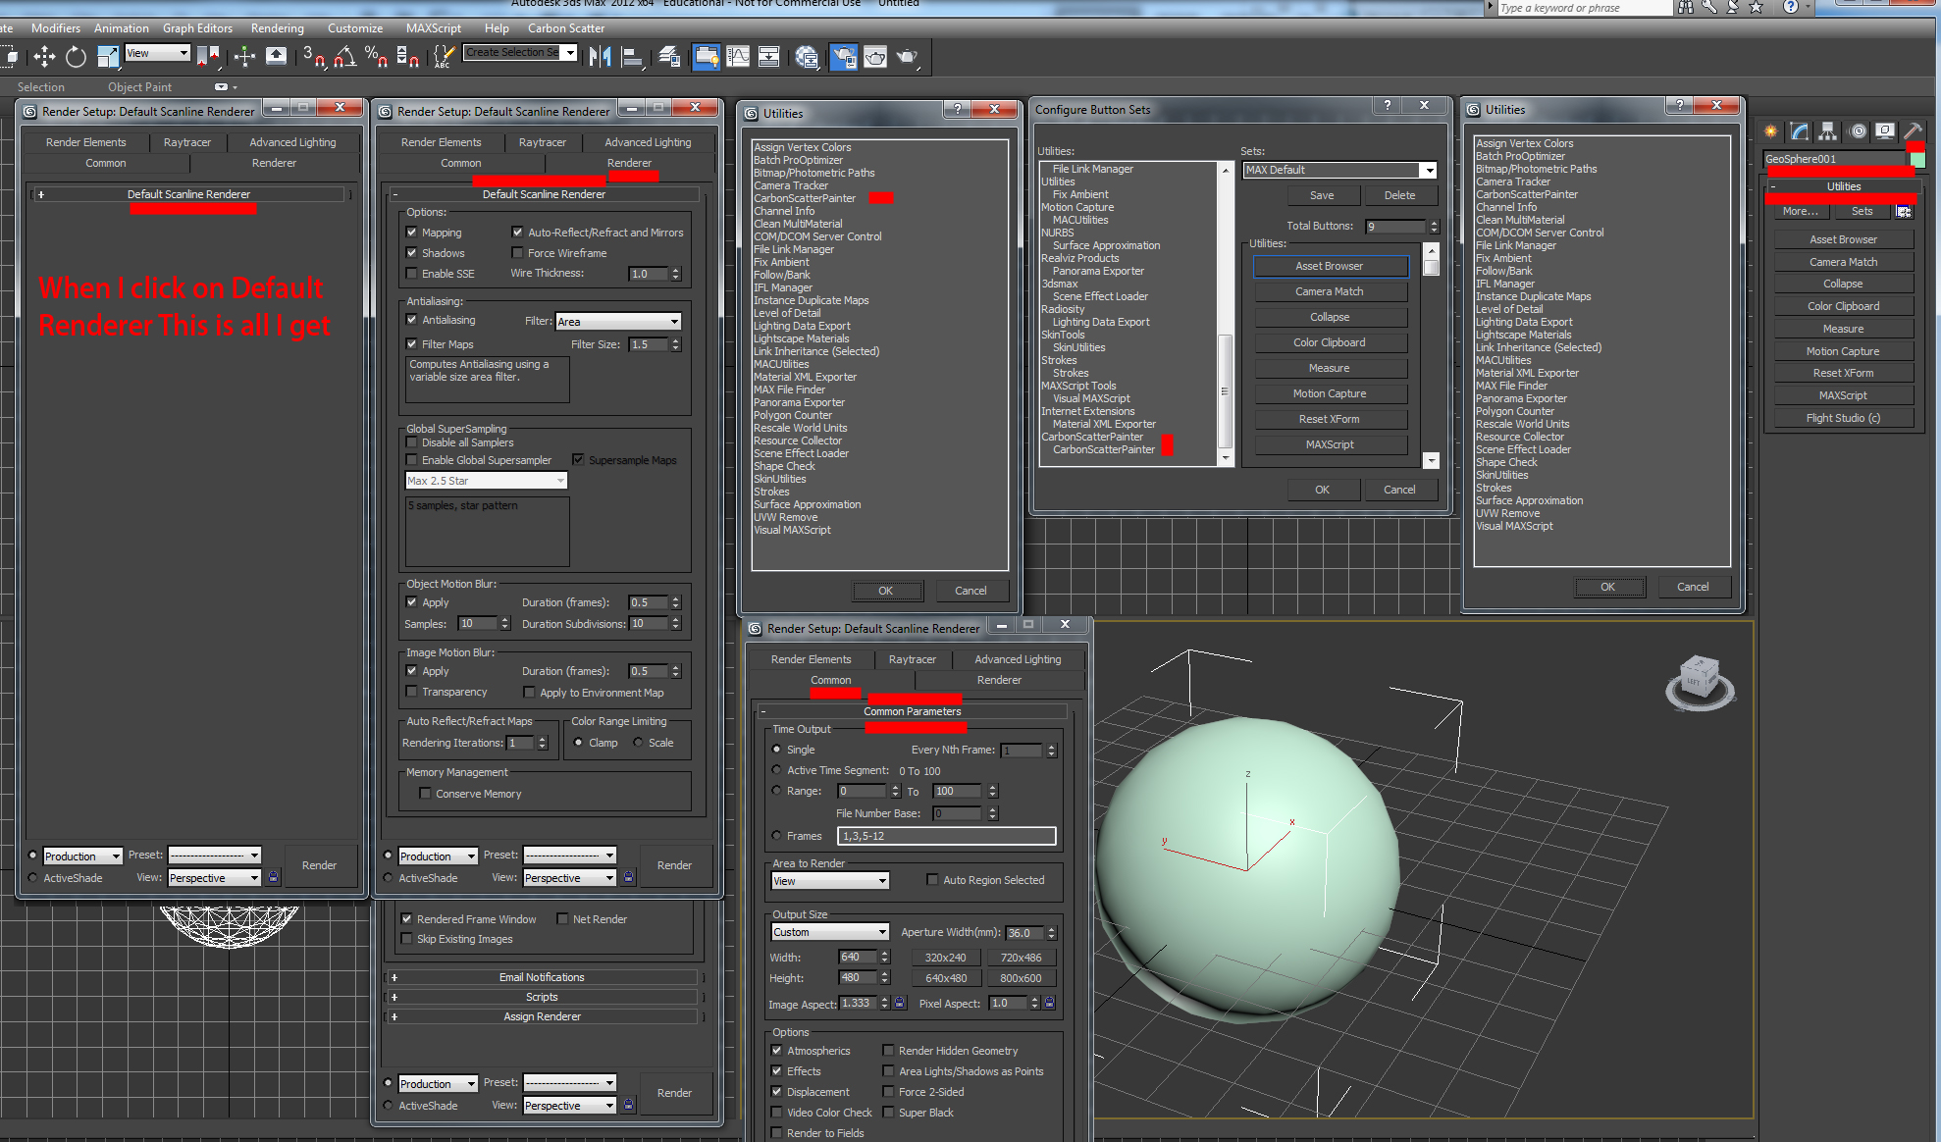
Task: Click the GeoSphere001 green color swatch
Action: 1916,159
